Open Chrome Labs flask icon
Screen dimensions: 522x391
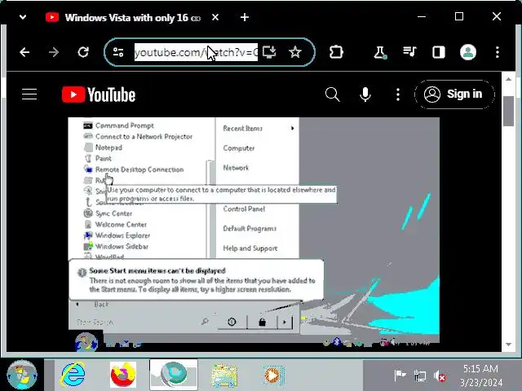pyautogui.click(x=380, y=52)
